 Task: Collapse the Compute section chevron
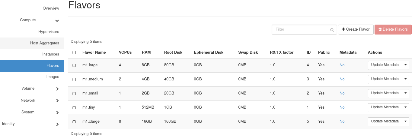tap(57, 20)
